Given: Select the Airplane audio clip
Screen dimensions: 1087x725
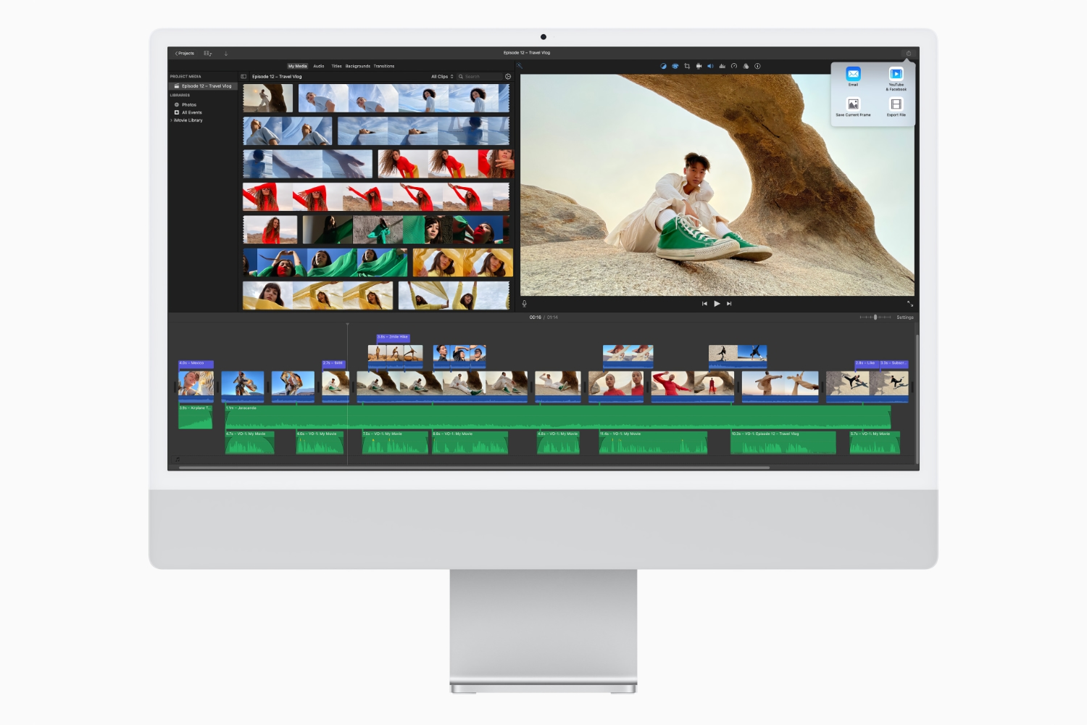Looking at the screenshot, I should pyautogui.click(x=195, y=417).
